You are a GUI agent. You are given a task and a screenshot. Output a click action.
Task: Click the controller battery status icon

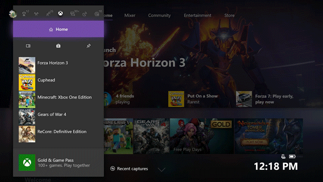(x=292, y=156)
